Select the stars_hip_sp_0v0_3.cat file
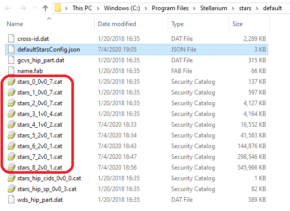This screenshot has height=211, width=290. [x=137, y=189]
